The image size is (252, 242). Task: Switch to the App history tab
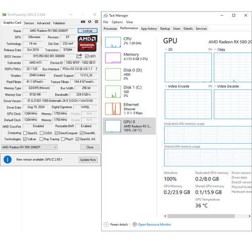(149, 29)
